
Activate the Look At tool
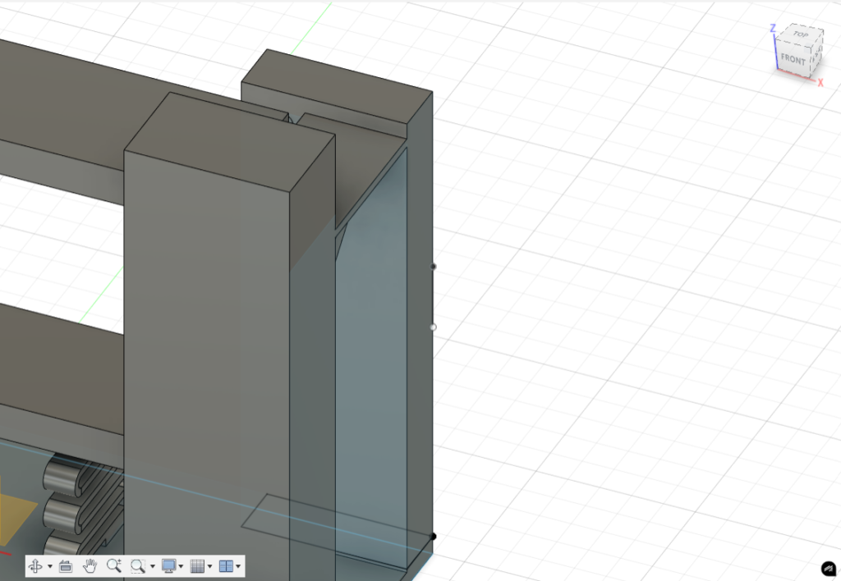(66, 566)
